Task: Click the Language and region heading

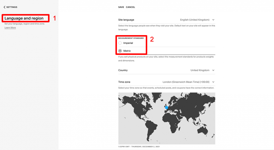Action: [x=24, y=18]
